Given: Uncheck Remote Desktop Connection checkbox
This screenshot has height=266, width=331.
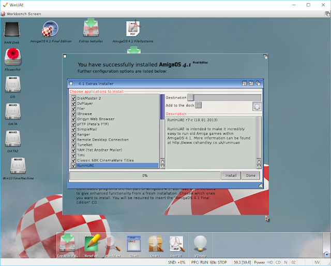Looking at the screenshot, I should (73, 139).
